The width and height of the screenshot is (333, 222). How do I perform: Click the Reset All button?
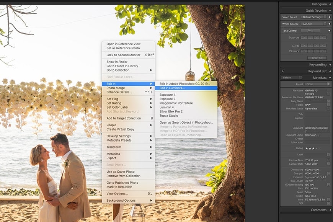pyautogui.click(x=317, y=58)
